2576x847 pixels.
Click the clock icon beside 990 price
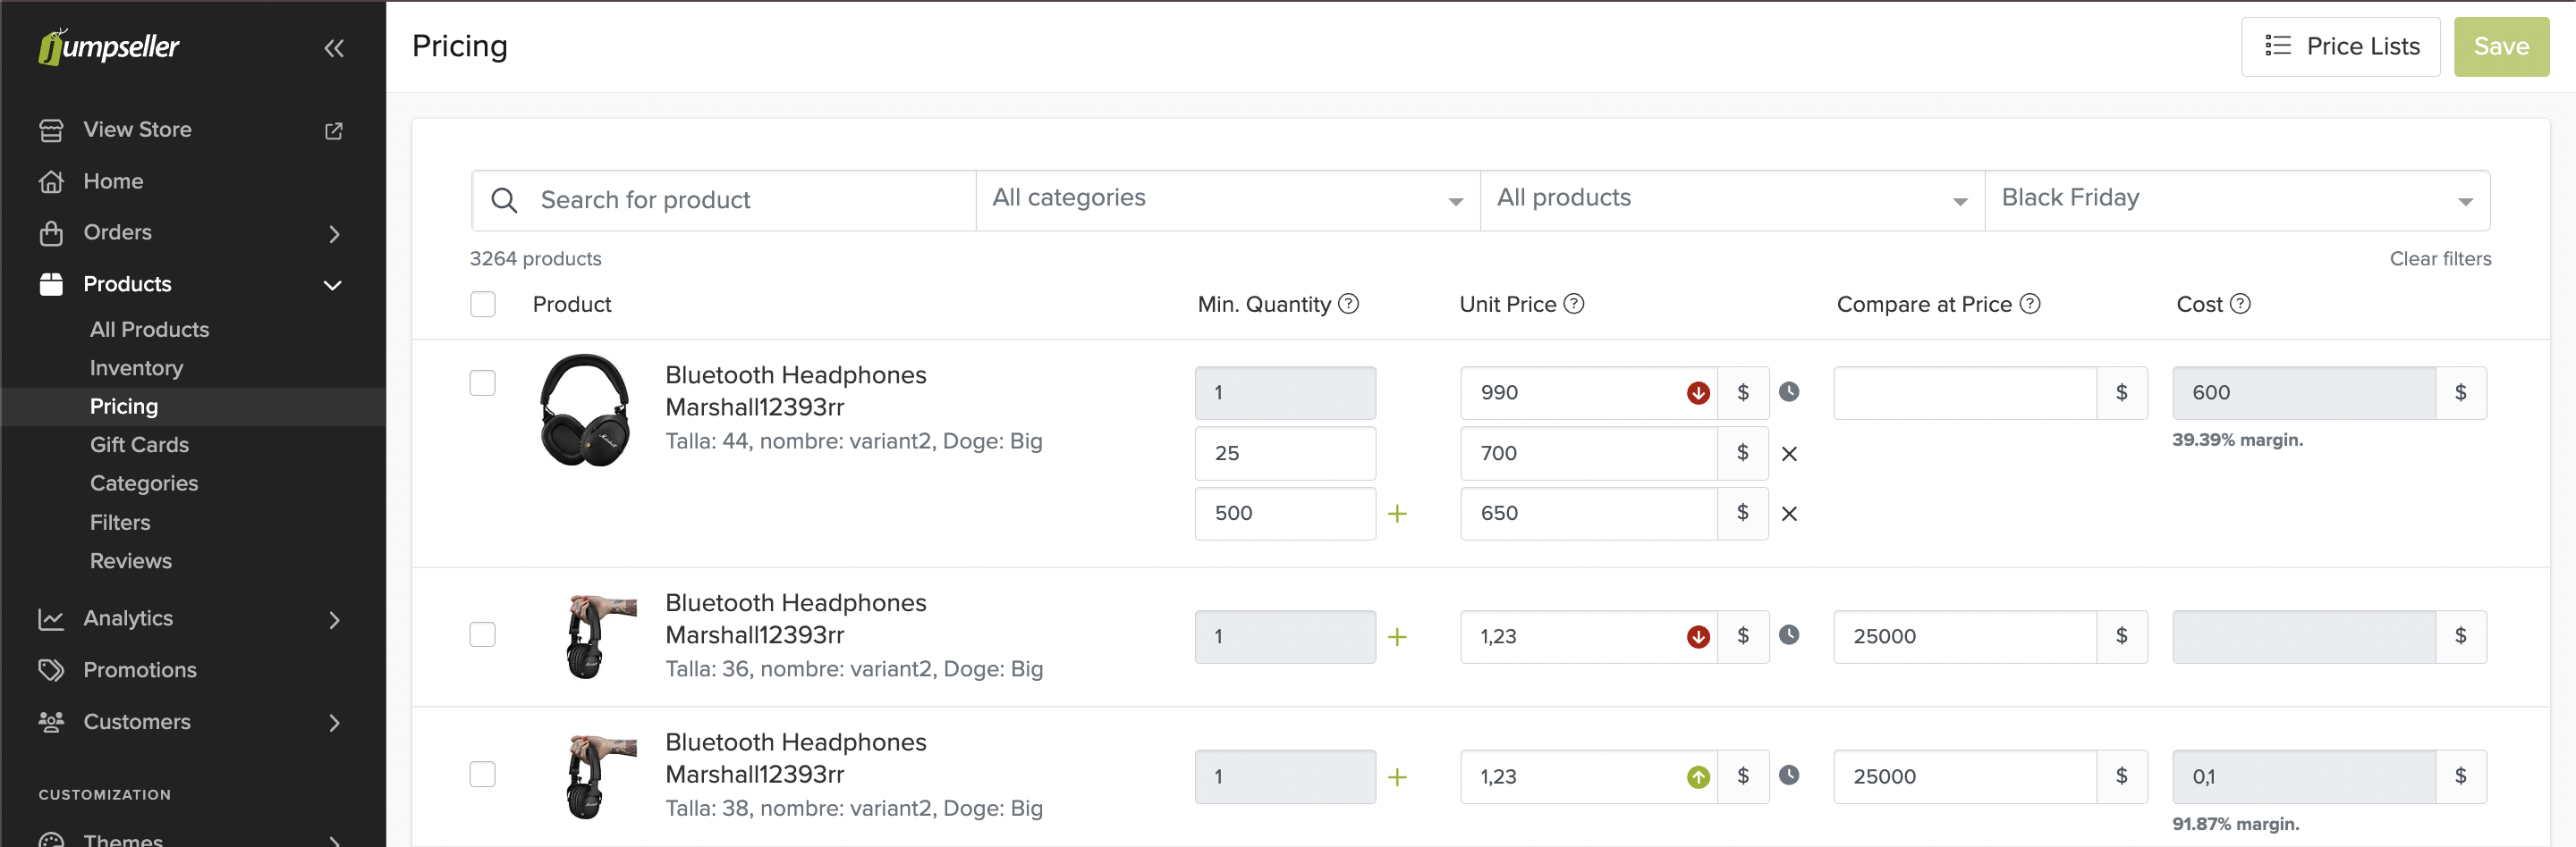coord(1789,391)
